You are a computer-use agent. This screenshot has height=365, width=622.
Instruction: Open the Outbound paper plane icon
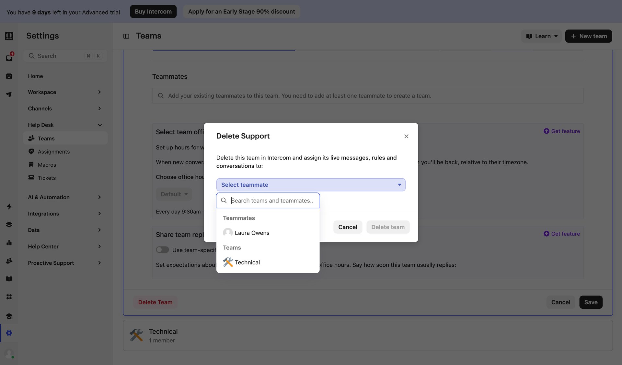[x=9, y=94]
